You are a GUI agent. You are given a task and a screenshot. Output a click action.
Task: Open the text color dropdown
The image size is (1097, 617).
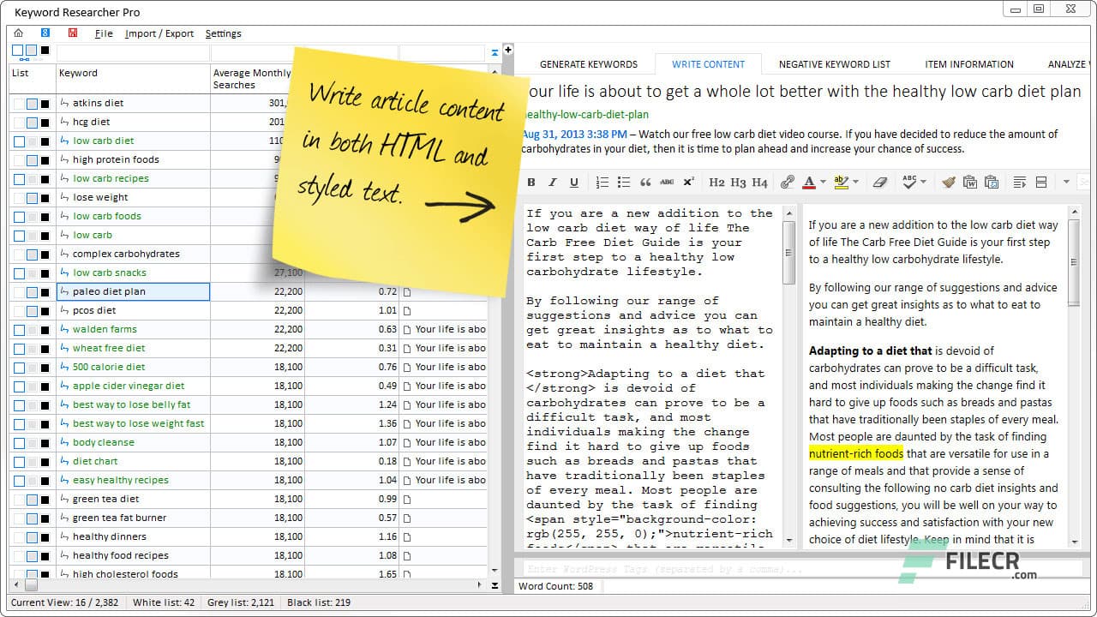point(821,182)
